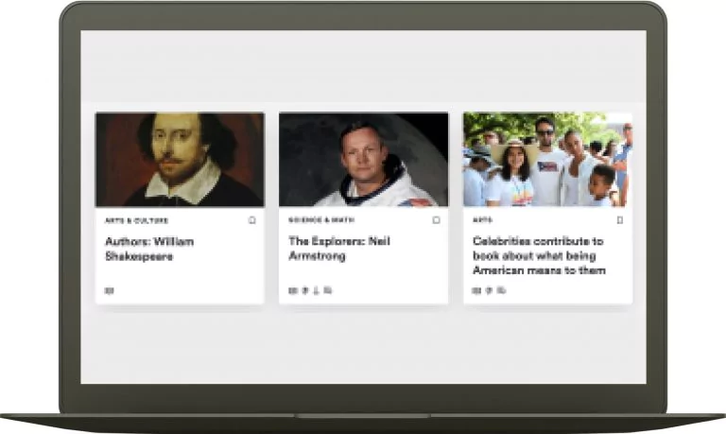Open the Neil Armstrong astronaut photo
The height and width of the screenshot is (434, 726).
coord(363,160)
